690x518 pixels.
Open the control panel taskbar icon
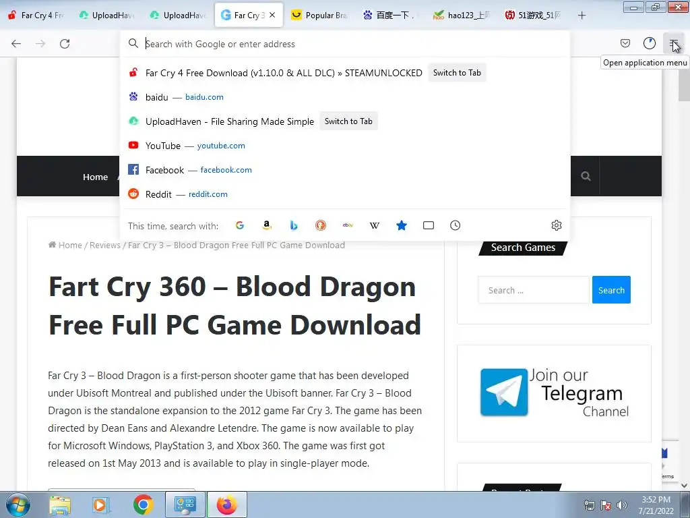point(185,505)
